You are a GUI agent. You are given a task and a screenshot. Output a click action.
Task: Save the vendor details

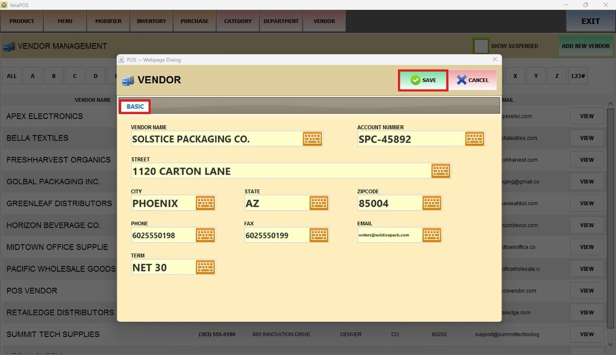[423, 81]
